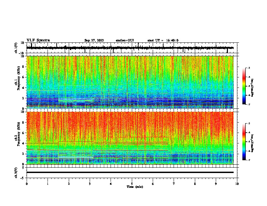Click the ch.2 spectrogram panel
This screenshot has width=267, height=206.
click(x=130, y=138)
